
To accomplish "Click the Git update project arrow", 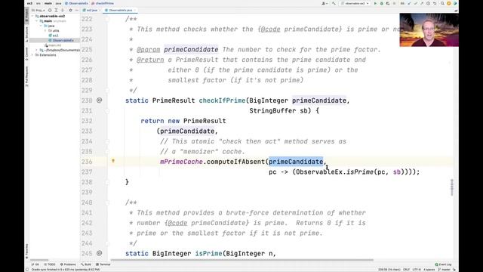I will (x=409, y=3).
